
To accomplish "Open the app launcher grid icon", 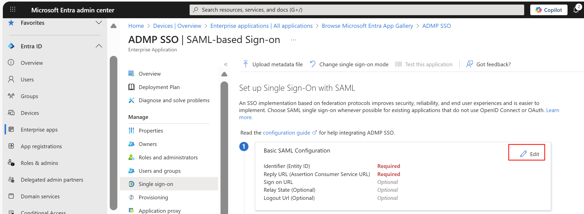I will coord(13,10).
